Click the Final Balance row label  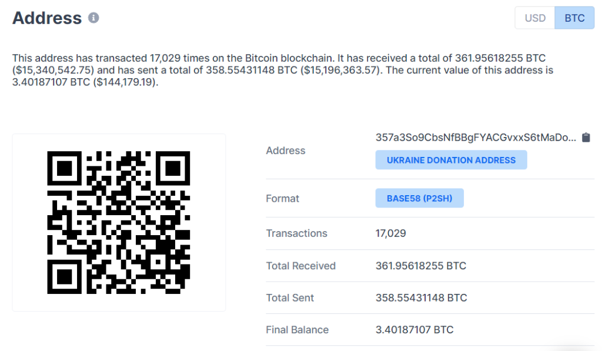click(x=297, y=329)
